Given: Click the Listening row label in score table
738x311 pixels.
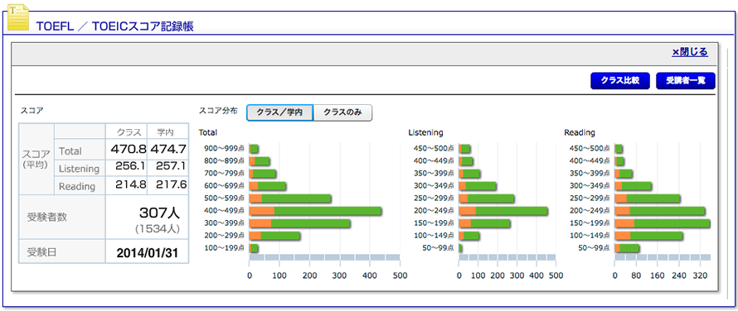Looking at the screenshot, I should 79,169.
